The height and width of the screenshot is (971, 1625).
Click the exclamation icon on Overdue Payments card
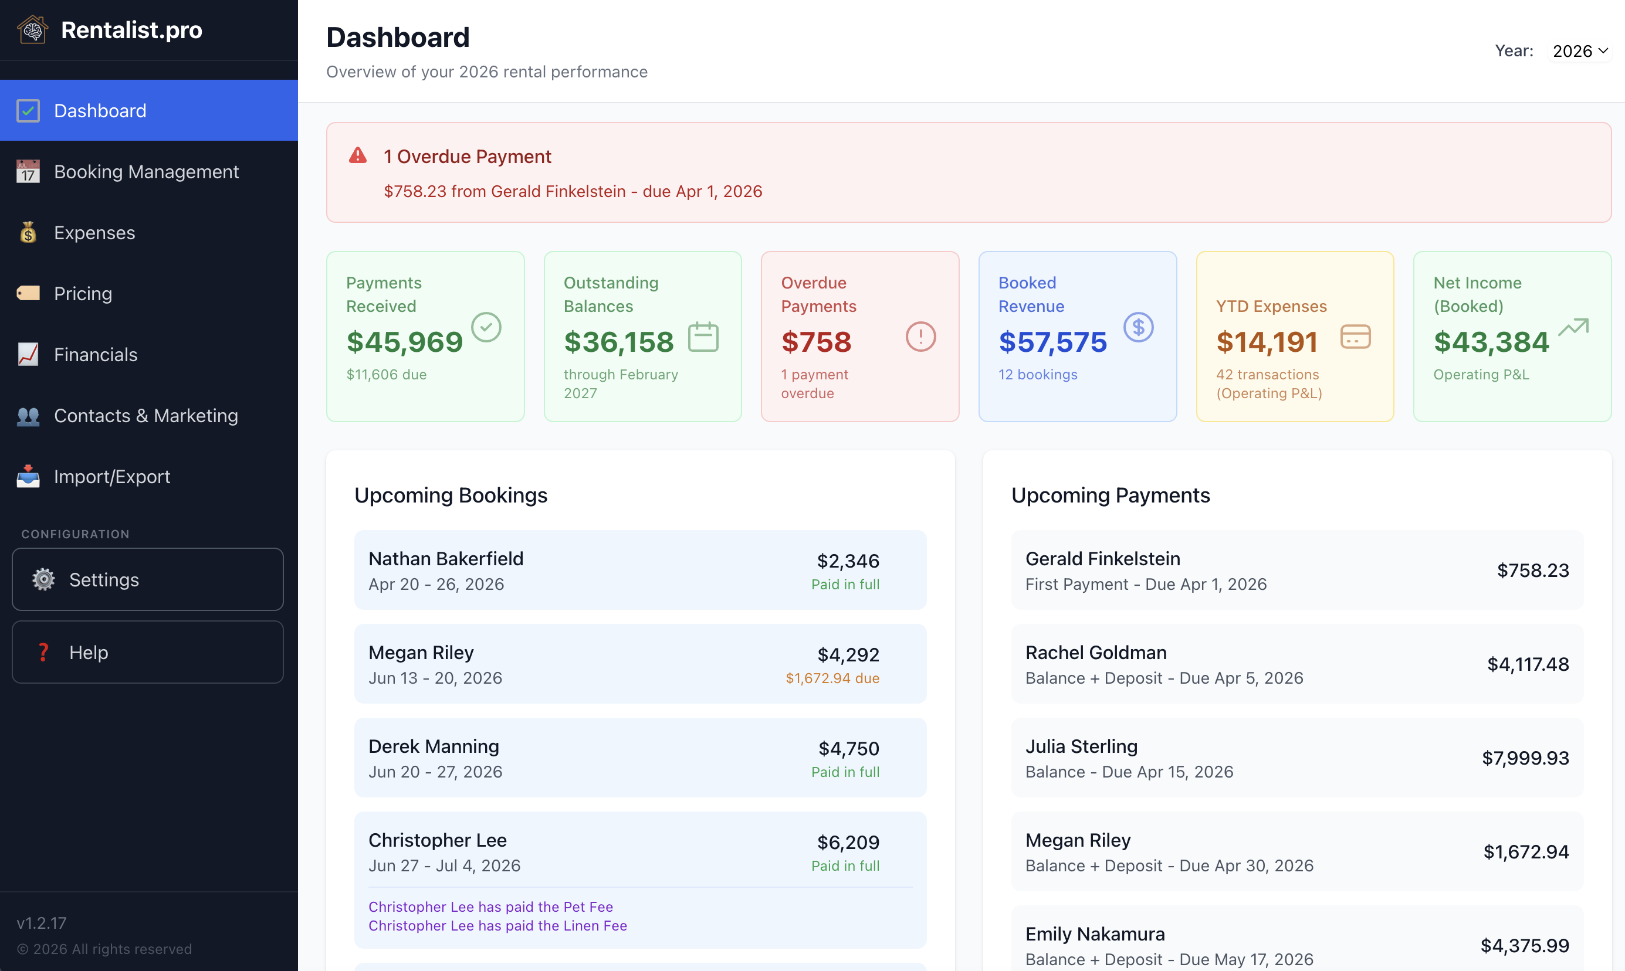tap(922, 337)
